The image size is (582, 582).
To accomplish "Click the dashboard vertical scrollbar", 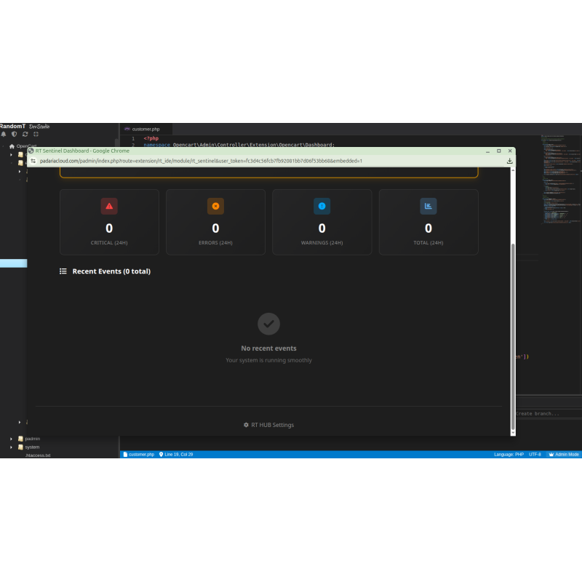I will (513, 327).
